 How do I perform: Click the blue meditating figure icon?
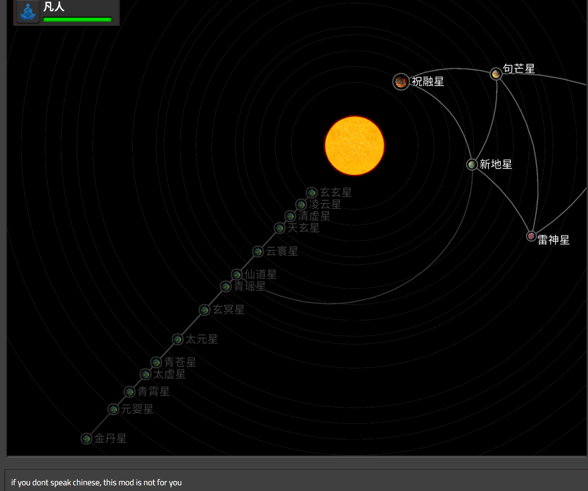28,11
